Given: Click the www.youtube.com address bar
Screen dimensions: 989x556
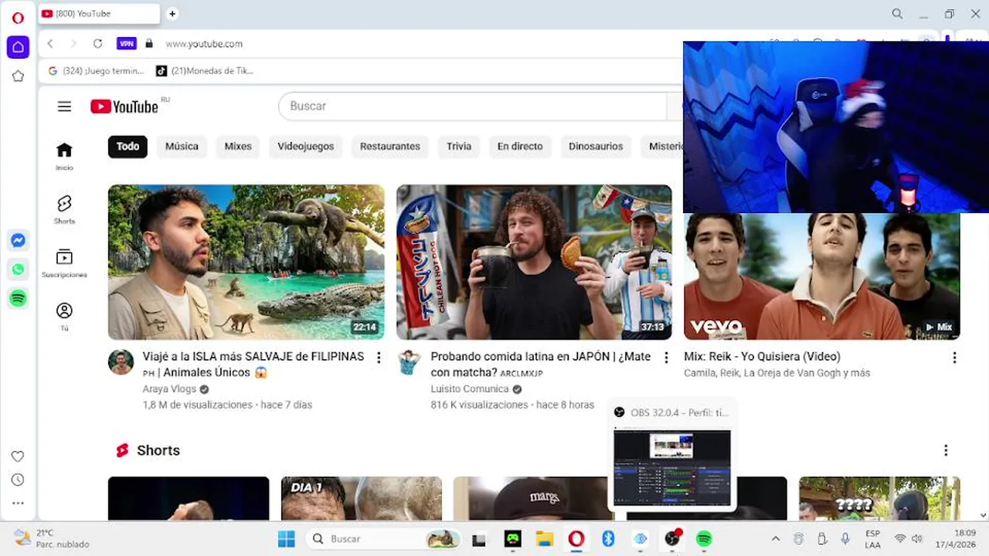Looking at the screenshot, I should pyautogui.click(x=204, y=44).
